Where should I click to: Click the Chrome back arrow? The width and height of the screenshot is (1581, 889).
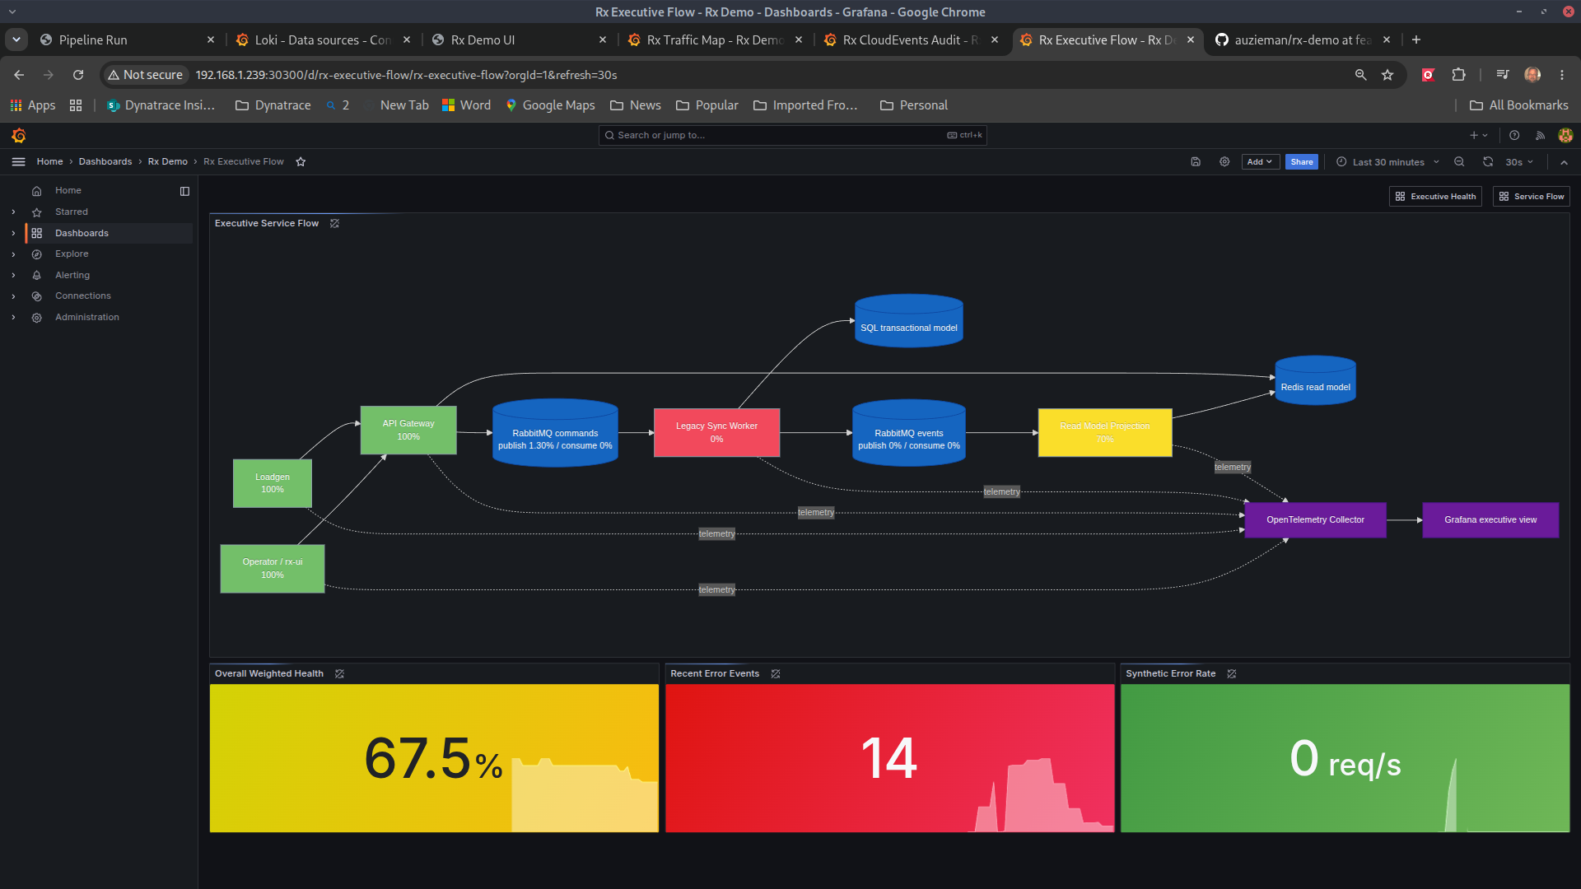coord(19,75)
